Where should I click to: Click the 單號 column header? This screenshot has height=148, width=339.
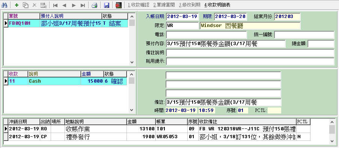click(x=24, y=16)
